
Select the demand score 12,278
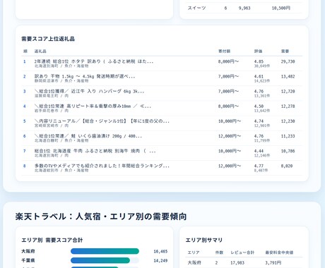(288, 106)
